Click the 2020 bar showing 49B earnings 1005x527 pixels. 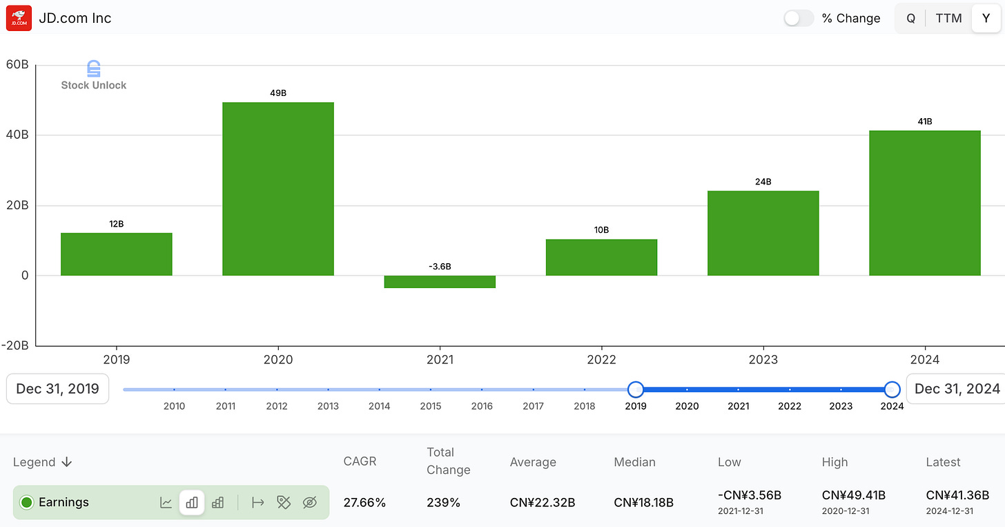277,186
